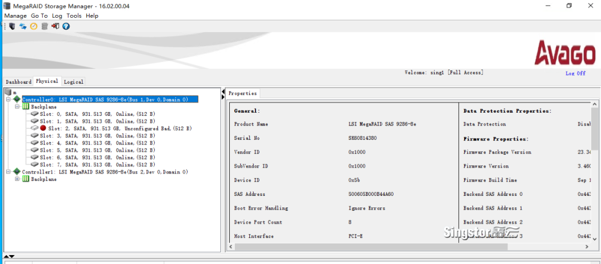Click the Log Off link

pos(575,73)
